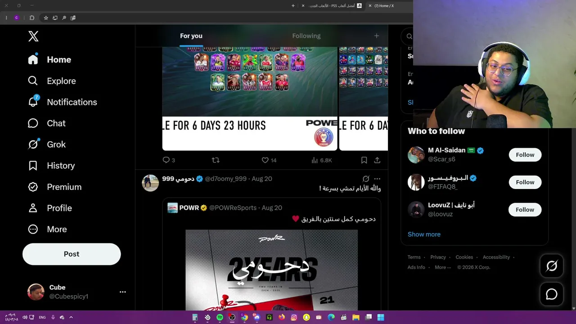Viewport: 576px width, 324px height.
Task: Share the POWR squad tweet
Action: pyautogui.click(x=377, y=160)
